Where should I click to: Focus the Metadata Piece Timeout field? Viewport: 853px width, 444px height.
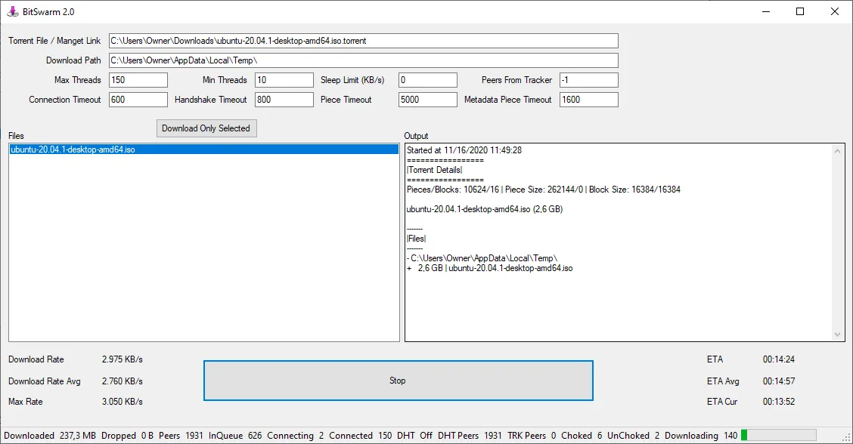[588, 100]
